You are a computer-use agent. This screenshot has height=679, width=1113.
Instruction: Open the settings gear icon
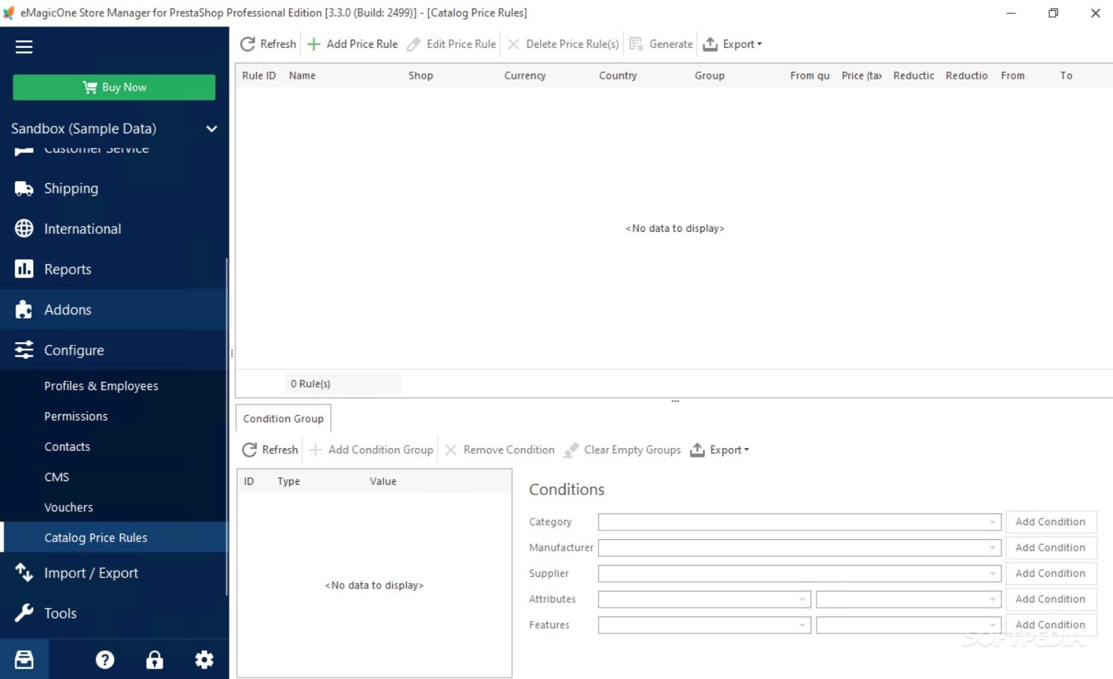point(204,660)
